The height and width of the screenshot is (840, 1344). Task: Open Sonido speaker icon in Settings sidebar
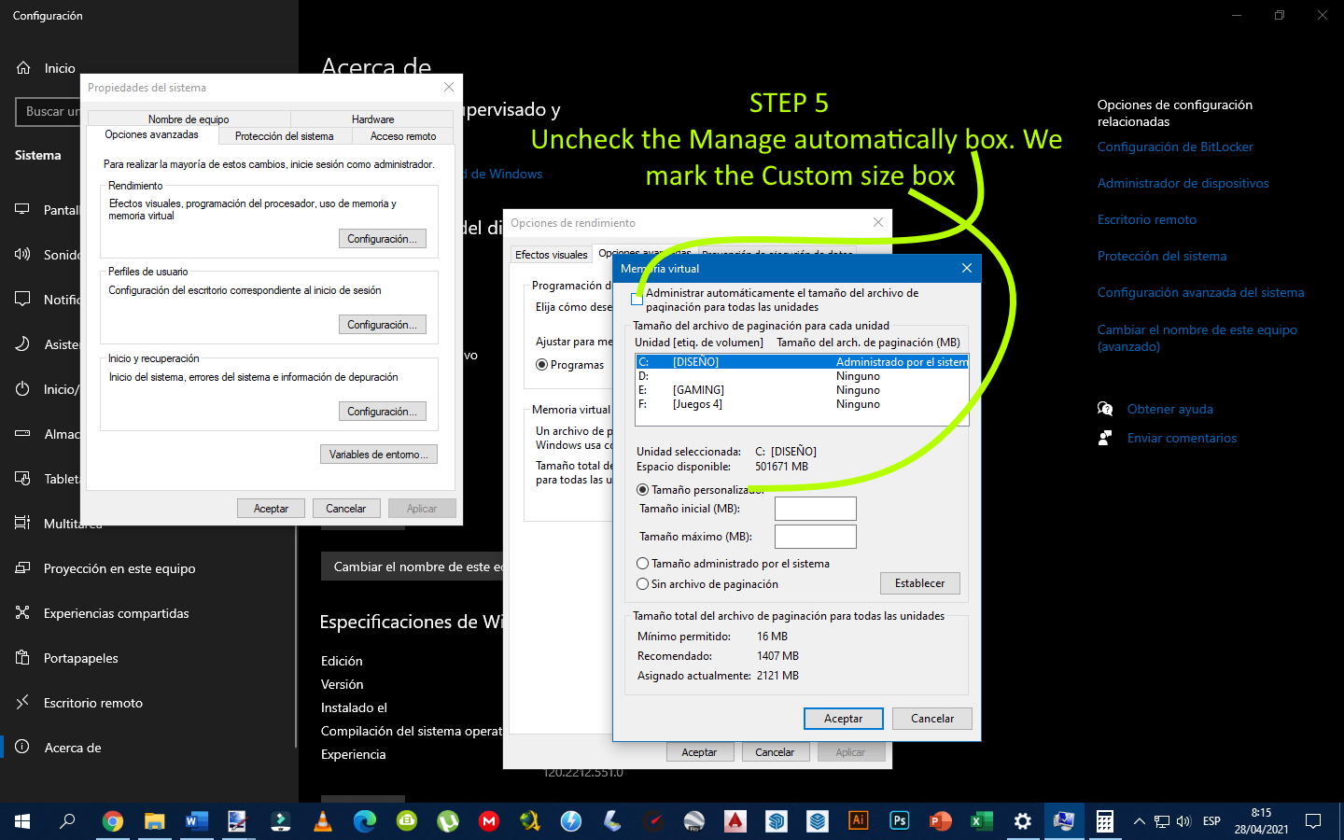(22, 254)
